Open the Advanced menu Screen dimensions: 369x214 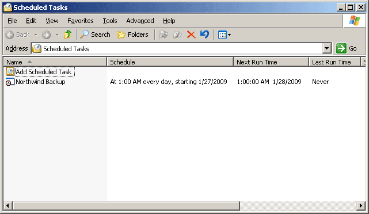coord(140,21)
